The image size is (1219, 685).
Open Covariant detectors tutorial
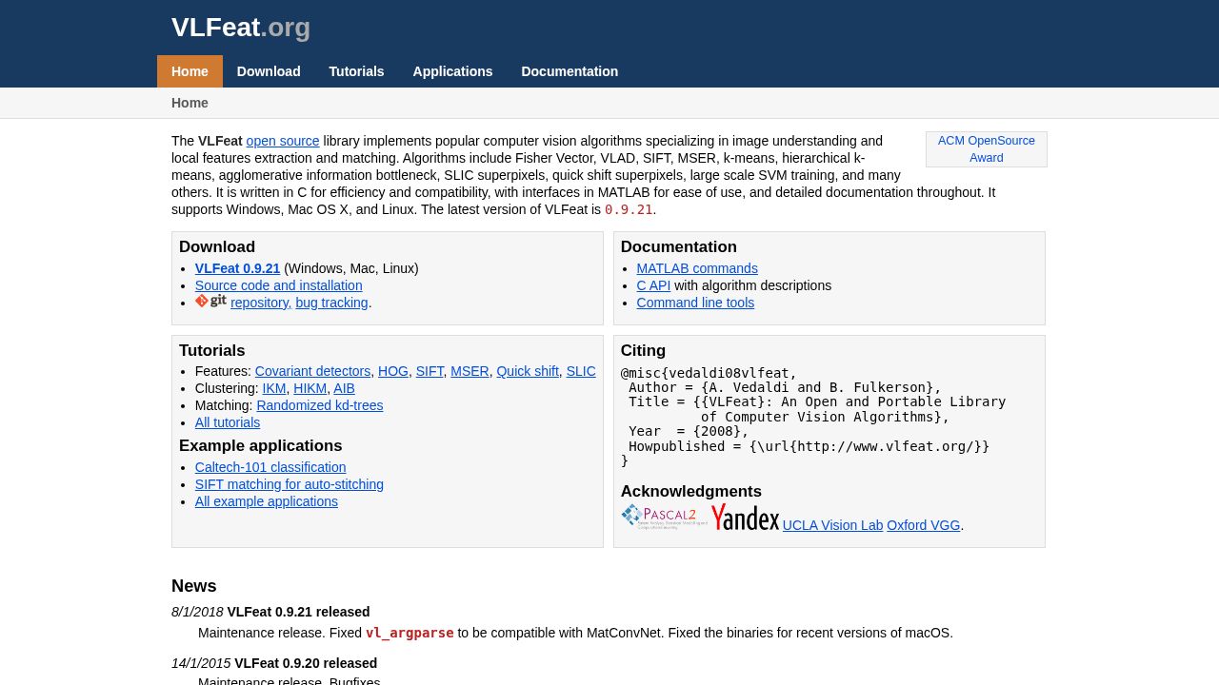312,371
